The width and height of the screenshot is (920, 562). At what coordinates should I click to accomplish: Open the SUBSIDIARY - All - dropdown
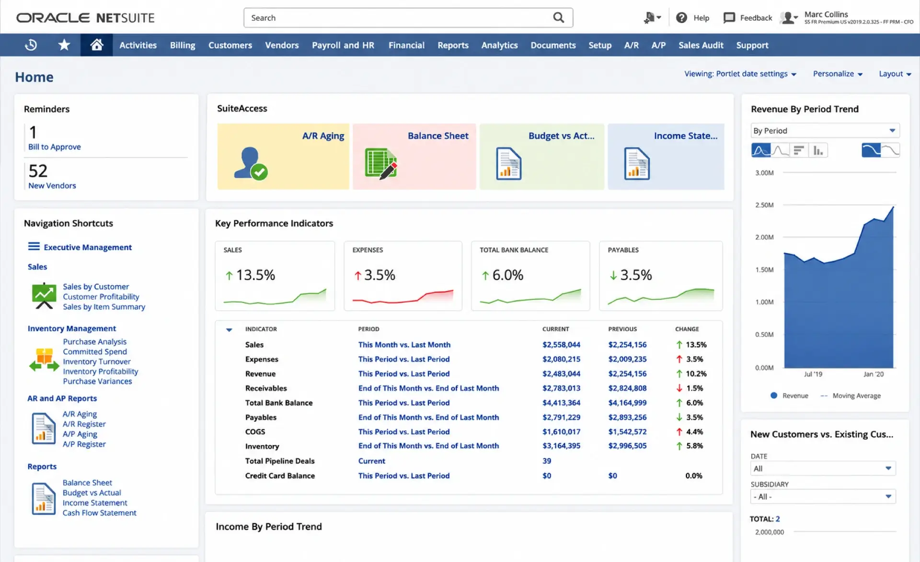coord(823,496)
